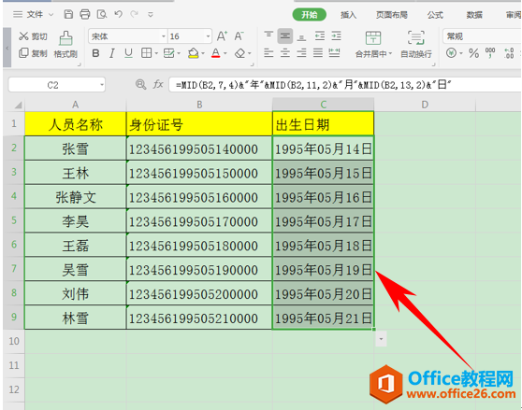This screenshot has width=522, height=410.
Task: Select the 格式刷 format painter
Action: (x=65, y=45)
